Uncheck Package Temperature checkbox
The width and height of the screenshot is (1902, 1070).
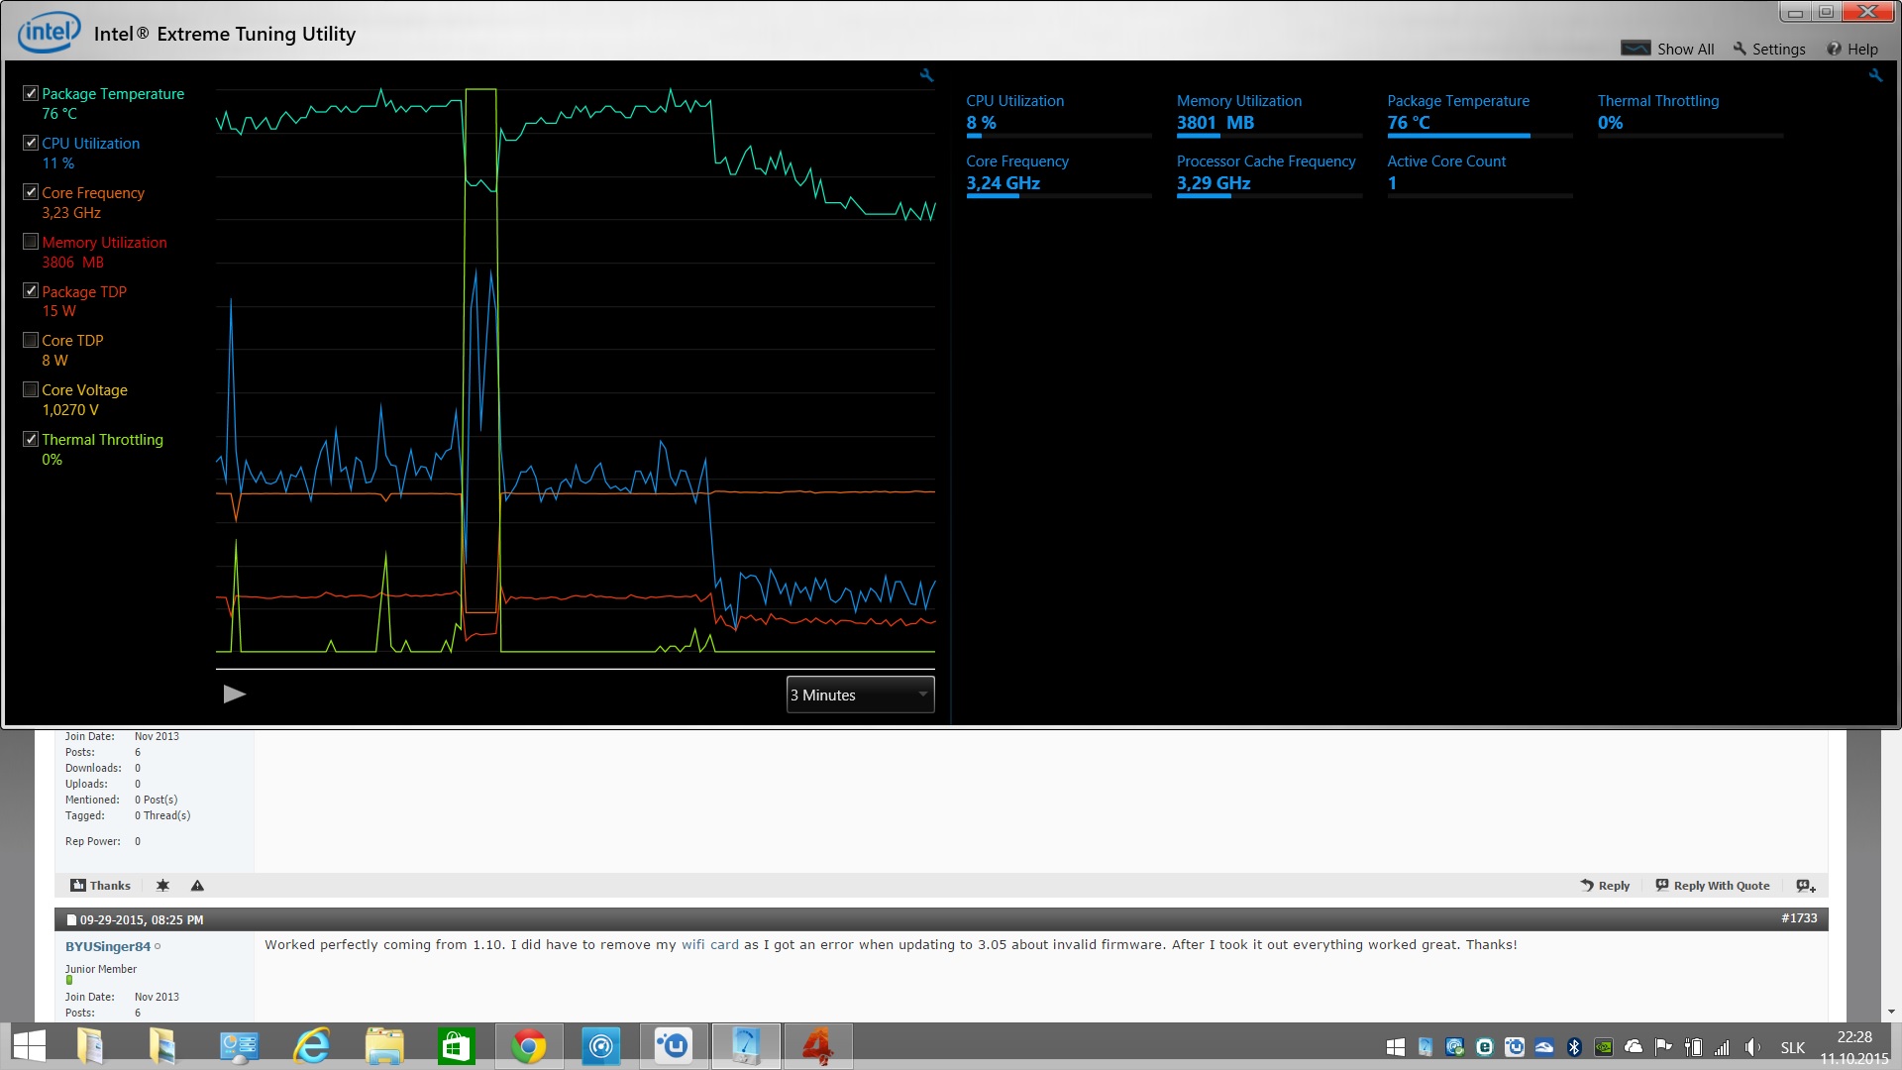pyautogui.click(x=31, y=93)
